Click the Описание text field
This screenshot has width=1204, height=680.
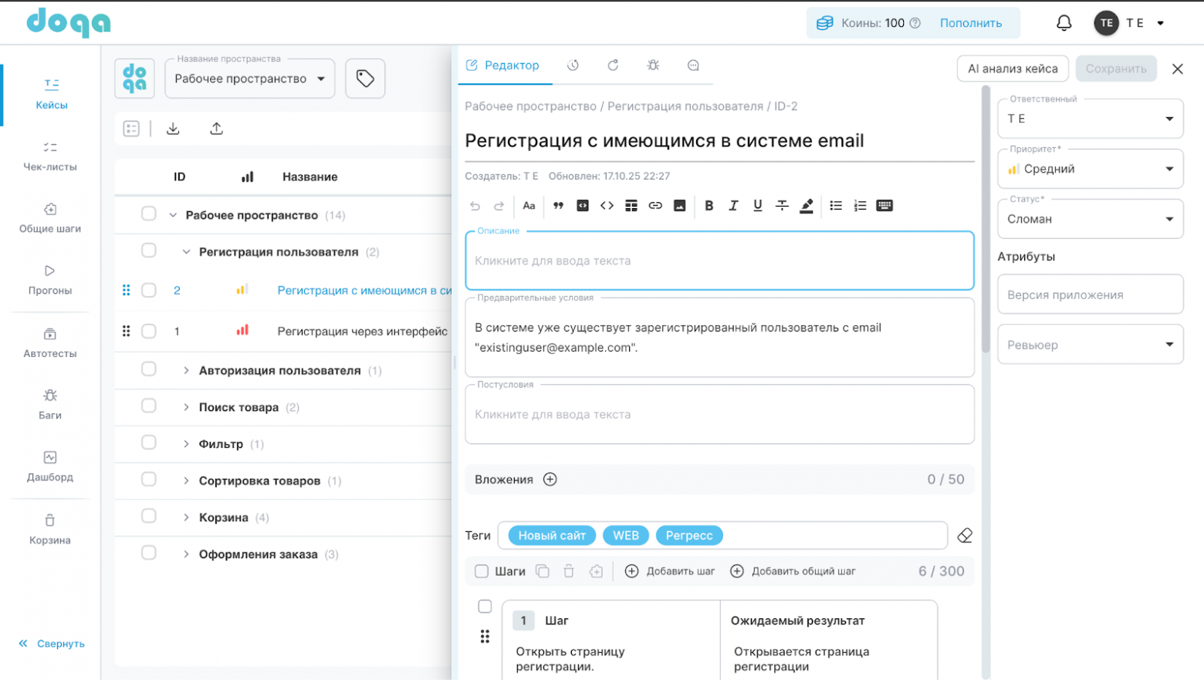point(719,261)
